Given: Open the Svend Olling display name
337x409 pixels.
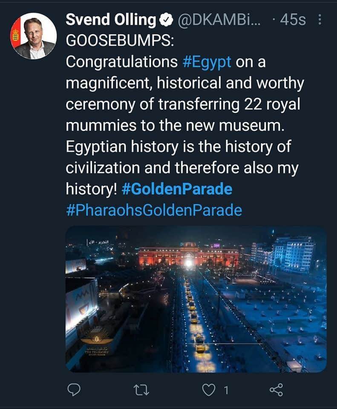Looking at the screenshot, I should point(111,20).
